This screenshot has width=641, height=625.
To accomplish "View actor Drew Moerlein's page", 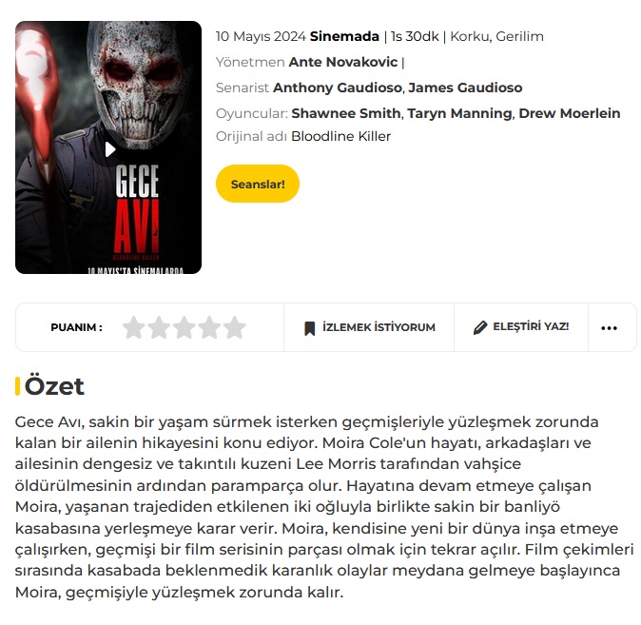I will tap(570, 113).
